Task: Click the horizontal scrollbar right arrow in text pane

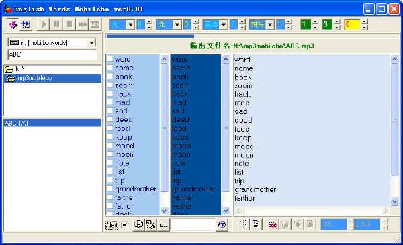Action: (x=385, y=211)
